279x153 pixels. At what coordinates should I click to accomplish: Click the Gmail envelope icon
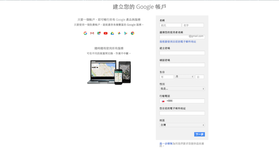pos(92,33)
